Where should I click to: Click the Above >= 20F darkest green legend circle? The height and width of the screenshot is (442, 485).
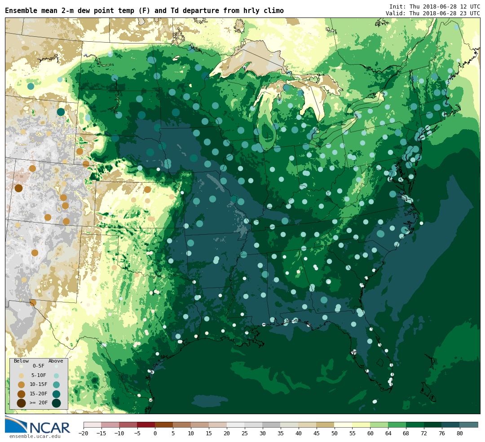point(56,403)
